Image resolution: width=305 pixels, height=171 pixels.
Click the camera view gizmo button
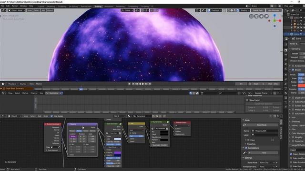[x=256, y=16]
